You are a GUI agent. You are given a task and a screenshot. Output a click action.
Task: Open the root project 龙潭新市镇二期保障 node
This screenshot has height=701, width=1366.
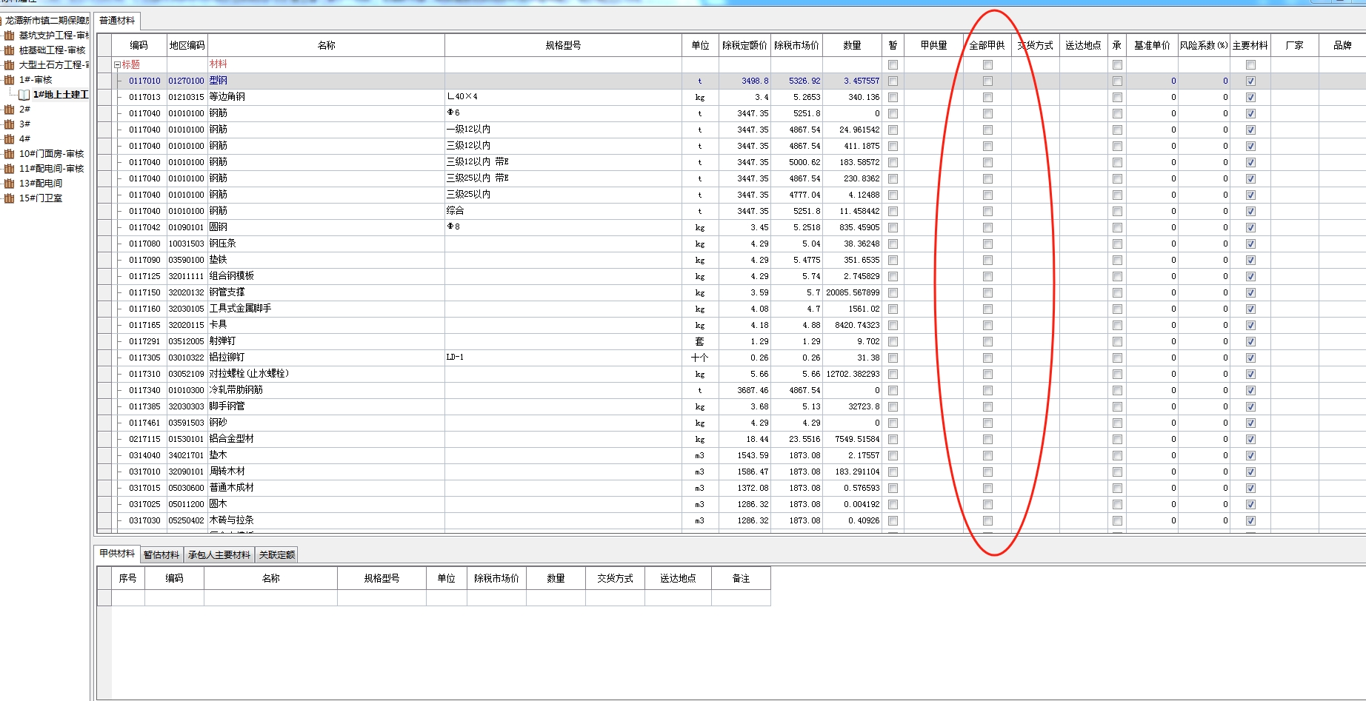pos(47,21)
